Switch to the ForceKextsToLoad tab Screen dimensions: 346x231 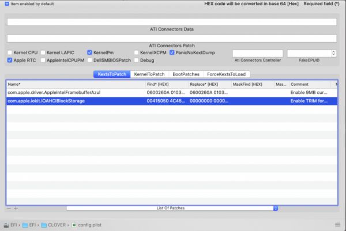pyautogui.click(x=227, y=74)
